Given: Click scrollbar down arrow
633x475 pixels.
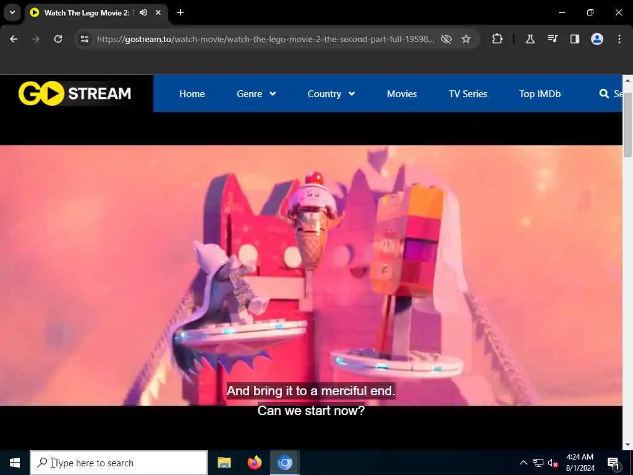Looking at the screenshot, I should click(x=627, y=445).
